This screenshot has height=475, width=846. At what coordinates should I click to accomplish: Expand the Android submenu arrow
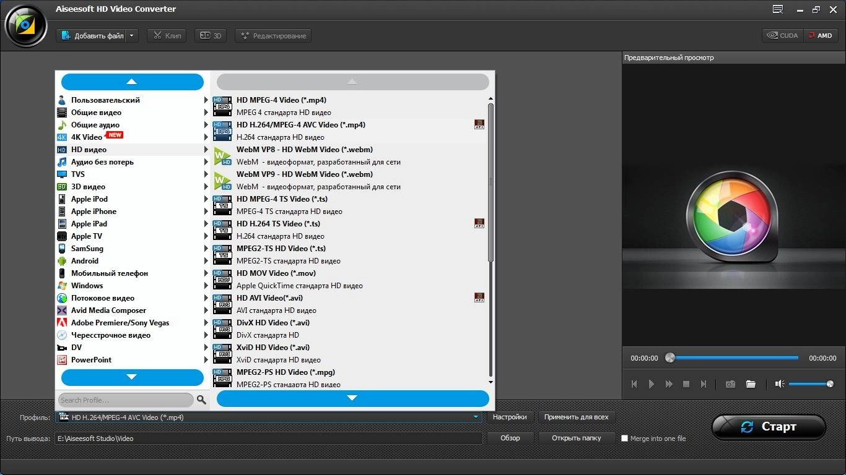click(x=206, y=261)
